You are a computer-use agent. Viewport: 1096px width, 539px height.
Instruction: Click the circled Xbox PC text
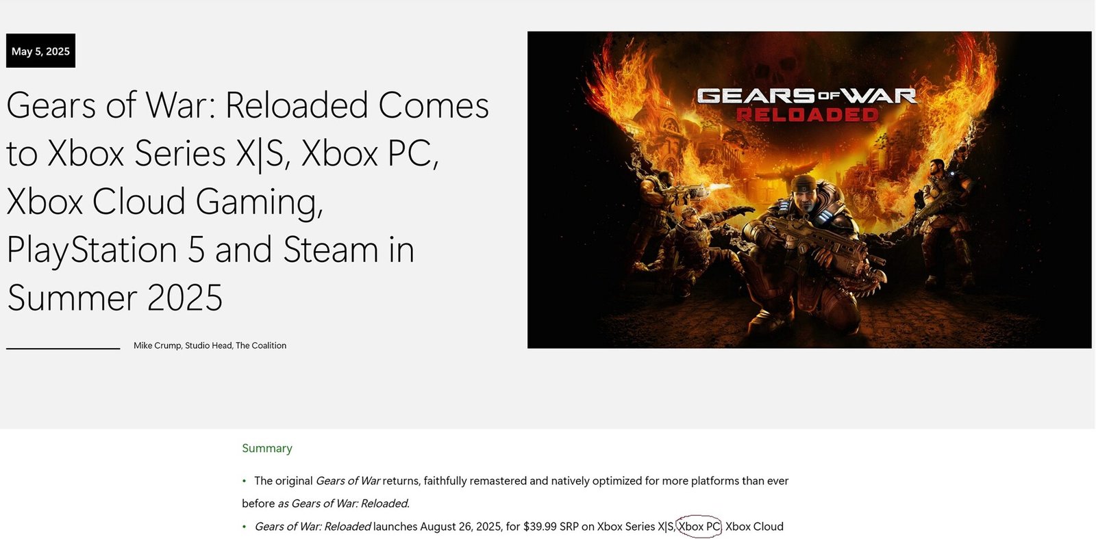point(699,526)
